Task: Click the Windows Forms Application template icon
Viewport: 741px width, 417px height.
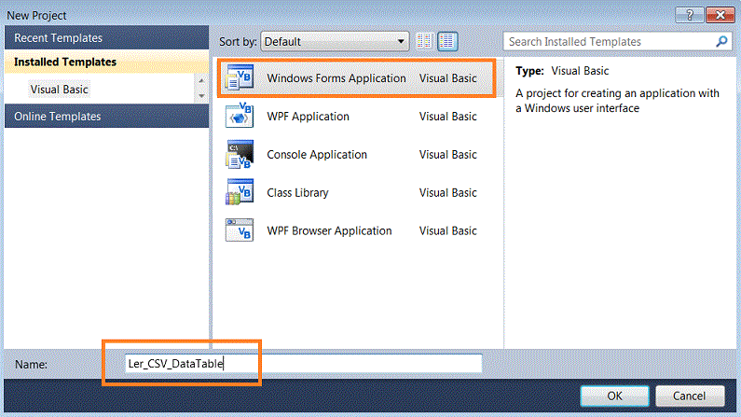Action: pos(240,77)
